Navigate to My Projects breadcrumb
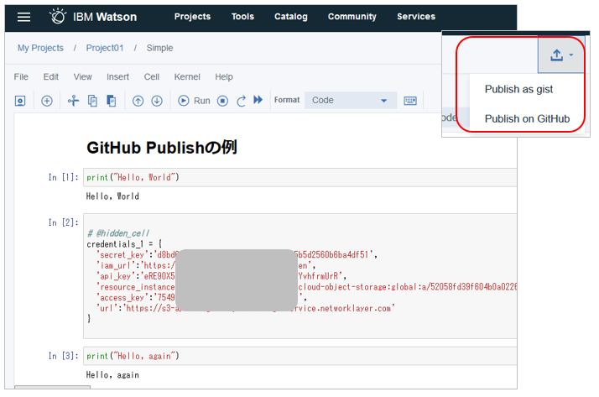The width and height of the screenshot is (599, 397). tap(40, 48)
